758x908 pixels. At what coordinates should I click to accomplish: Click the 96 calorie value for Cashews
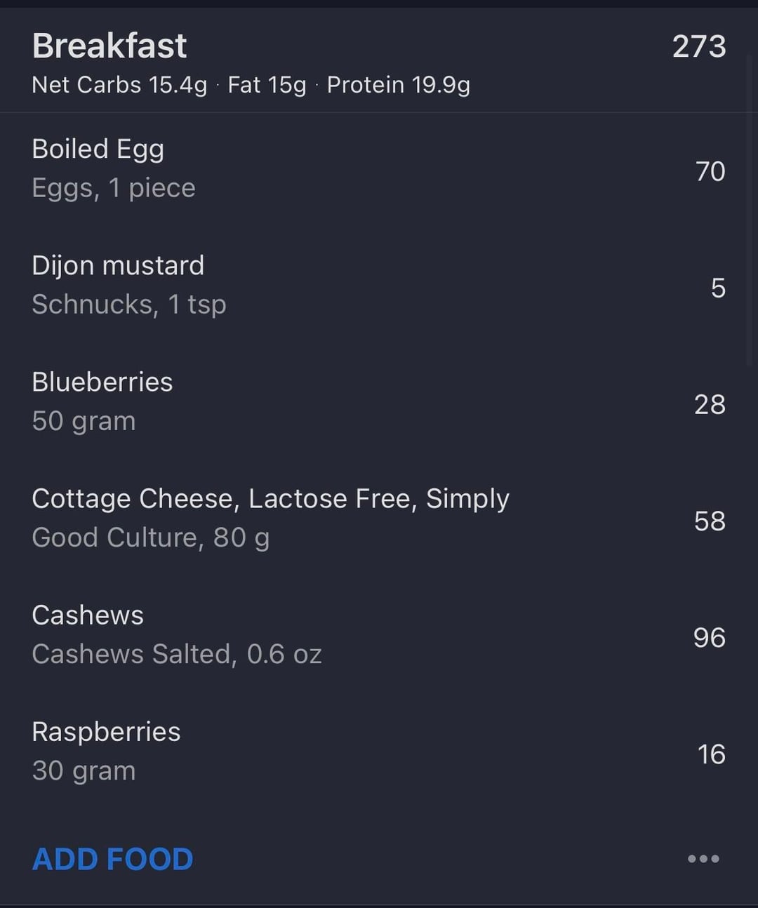(709, 637)
